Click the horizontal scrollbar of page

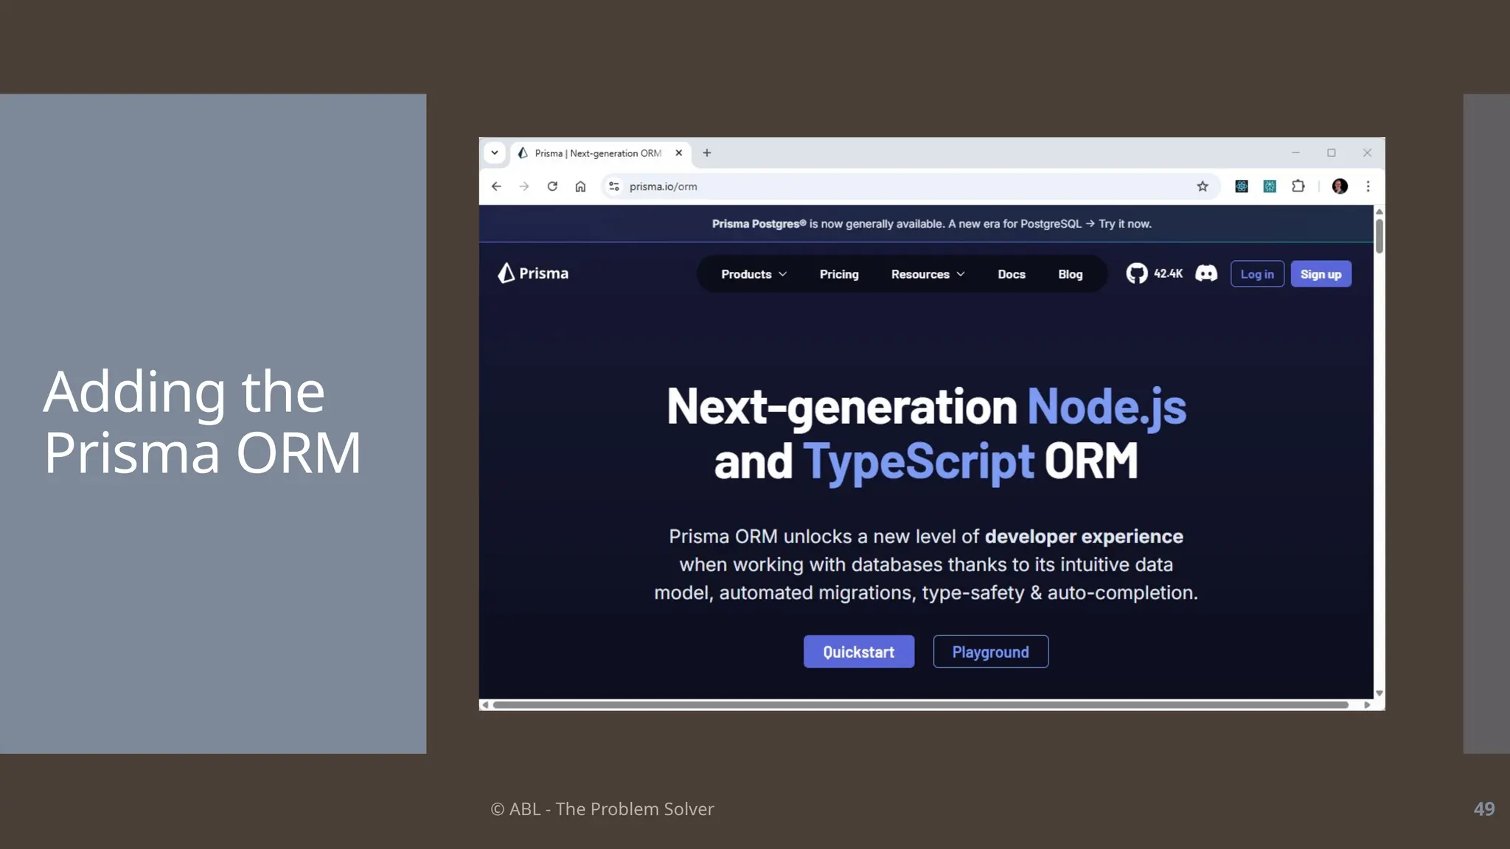pos(920,705)
